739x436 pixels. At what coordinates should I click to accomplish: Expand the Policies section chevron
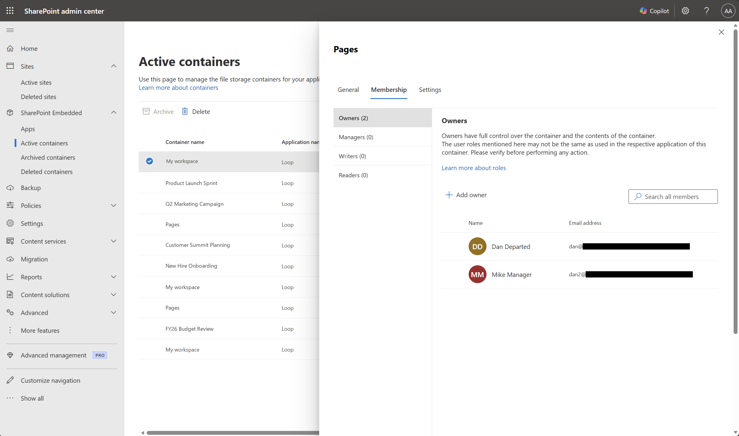pyautogui.click(x=114, y=205)
